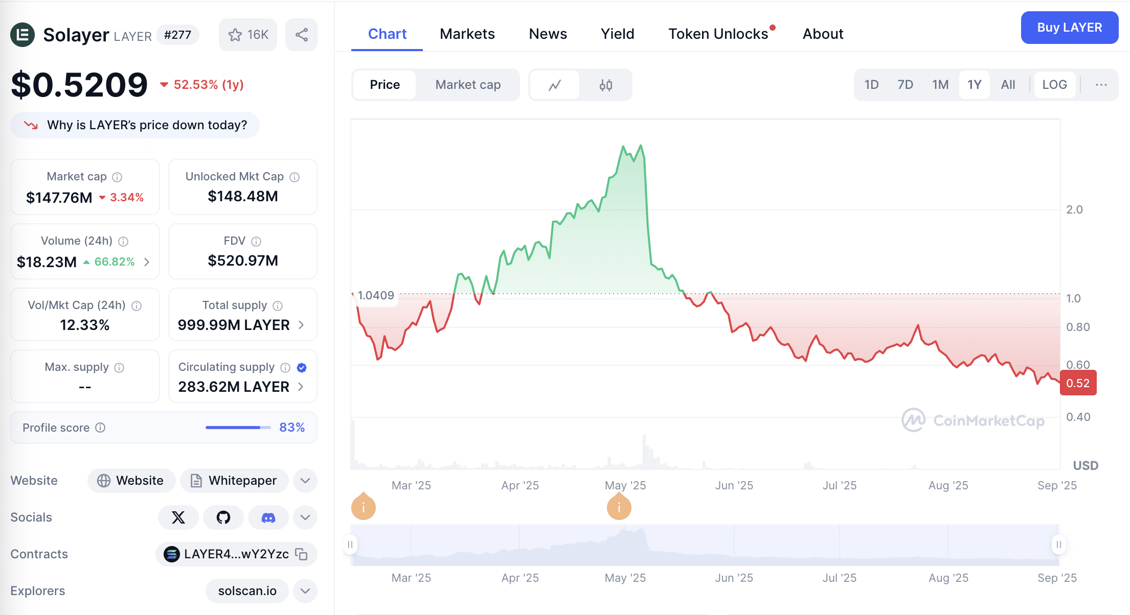
Task: Expand the Website links dropdown
Action: click(305, 481)
